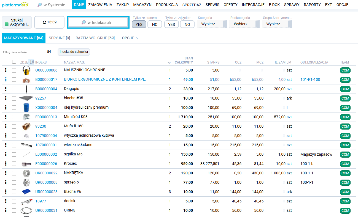This screenshot has height=217, width=358.
Task: Switch to the SERYJNE [9] tab
Action: pos(59,39)
